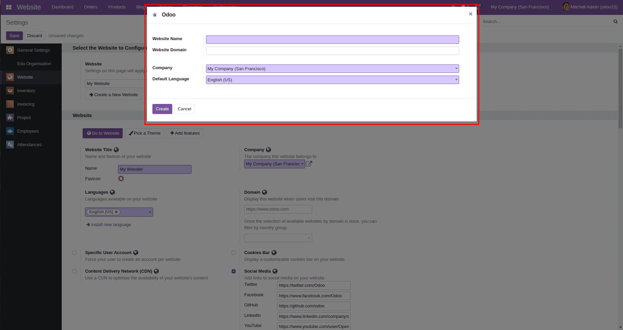The width and height of the screenshot is (623, 330).
Task: Click Install new language link
Action: [109, 225]
